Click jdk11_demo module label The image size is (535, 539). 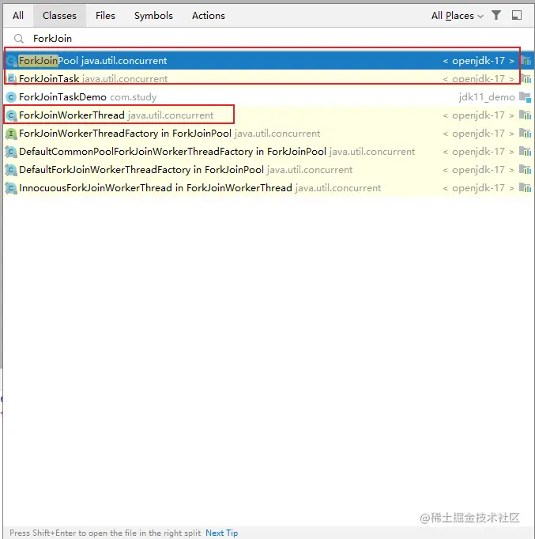click(487, 97)
